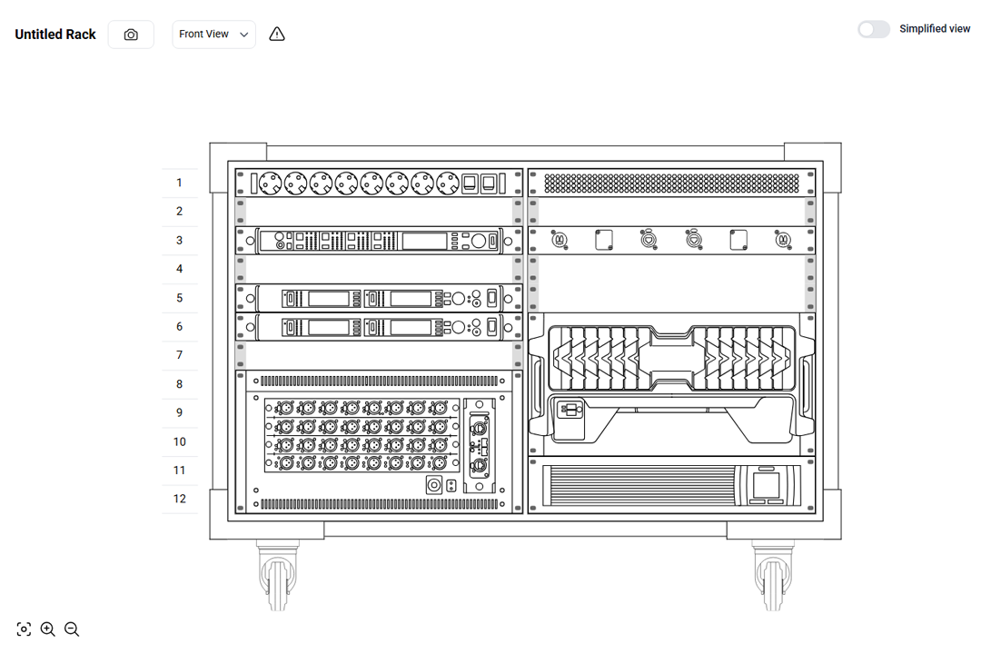Screen dimensions: 981x654
Task: Click the Untitled Rack title
Action: (55, 35)
